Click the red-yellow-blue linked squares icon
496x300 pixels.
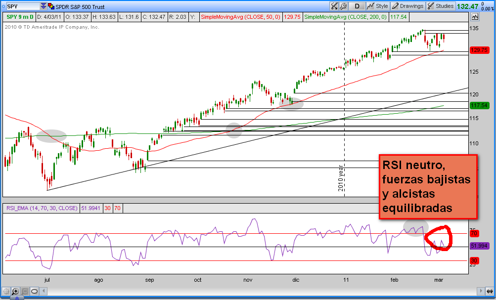[x=51, y=6]
